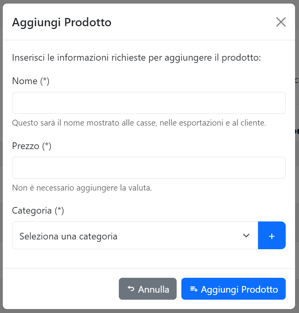The image size is (299, 313).
Task: Click the list-add icon on Aggiungi Prodotto button
Action: point(194,289)
